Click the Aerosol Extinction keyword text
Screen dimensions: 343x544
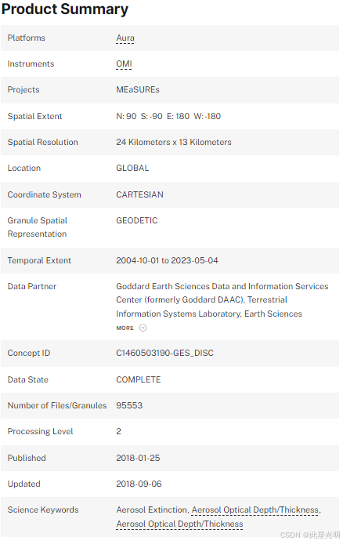(x=153, y=510)
